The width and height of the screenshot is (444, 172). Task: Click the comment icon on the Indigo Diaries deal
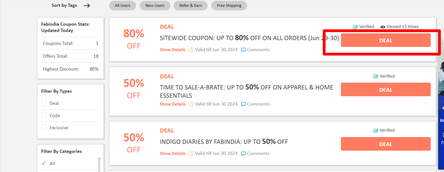(x=243, y=154)
